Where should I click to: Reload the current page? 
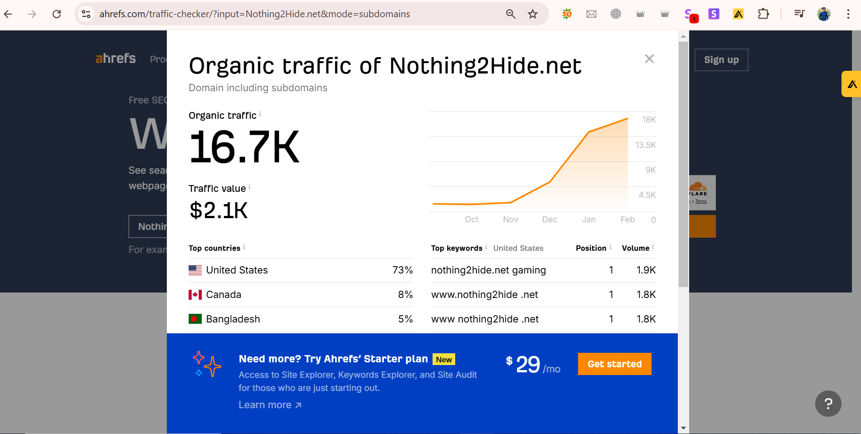(x=57, y=14)
